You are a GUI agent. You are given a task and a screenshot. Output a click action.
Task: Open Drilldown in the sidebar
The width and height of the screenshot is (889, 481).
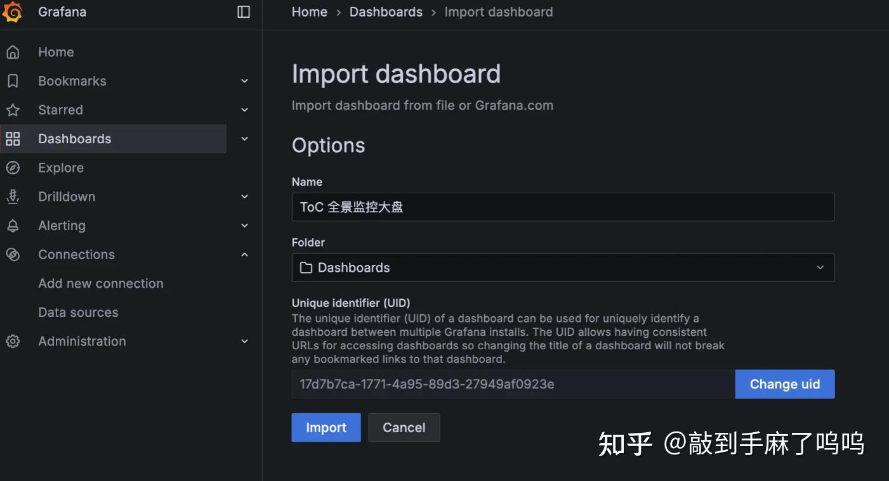[67, 196]
